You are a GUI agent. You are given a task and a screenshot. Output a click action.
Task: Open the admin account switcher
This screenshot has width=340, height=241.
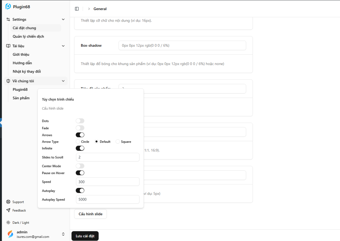pyautogui.click(x=63, y=234)
